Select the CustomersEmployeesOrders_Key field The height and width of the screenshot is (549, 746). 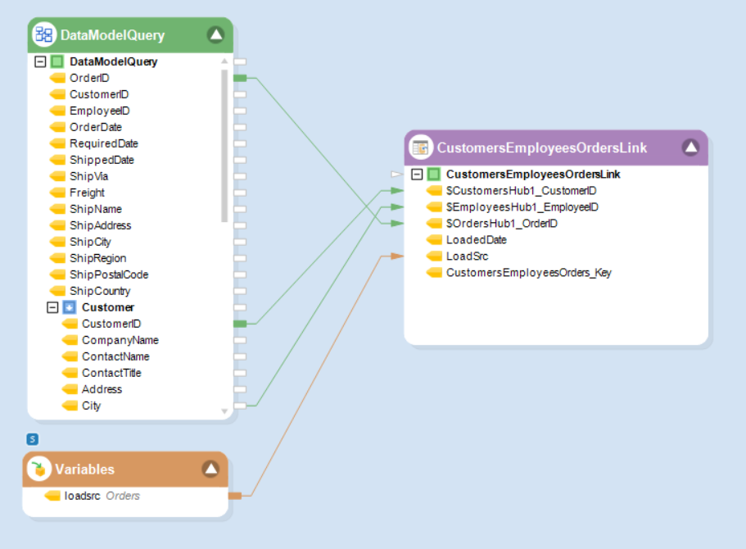click(x=528, y=273)
